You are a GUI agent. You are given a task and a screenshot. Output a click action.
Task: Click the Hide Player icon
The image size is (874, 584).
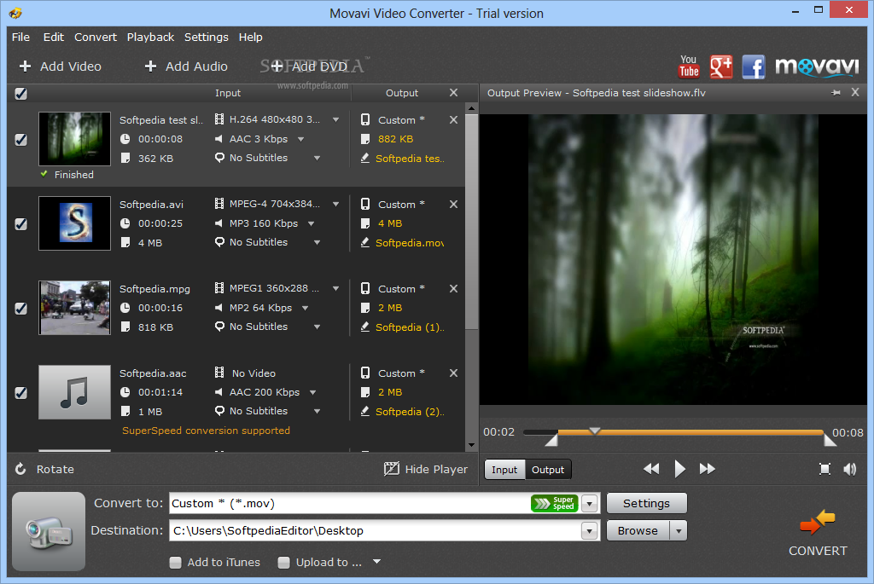point(391,469)
